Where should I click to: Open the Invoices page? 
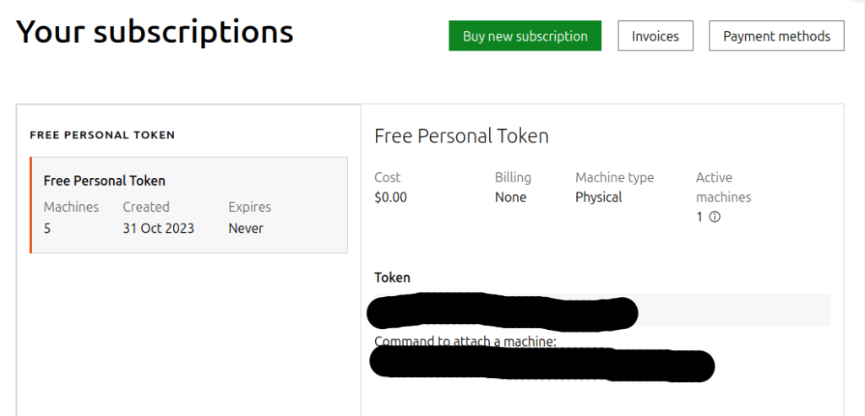pos(655,35)
